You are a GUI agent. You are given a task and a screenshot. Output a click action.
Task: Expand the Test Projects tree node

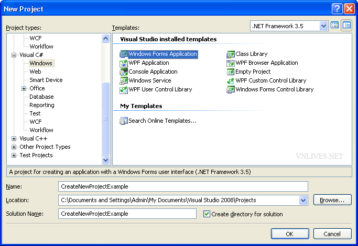pyautogui.click(x=14, y=156)
